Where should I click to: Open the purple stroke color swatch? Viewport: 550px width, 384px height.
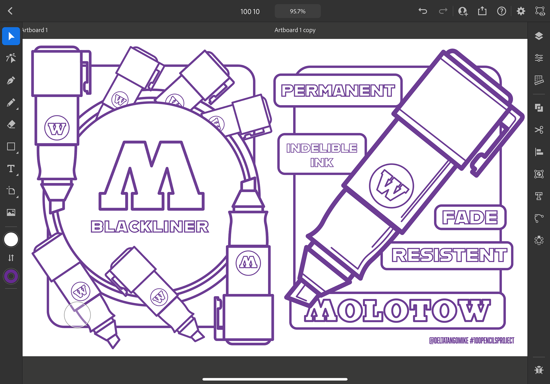coord(11,276)
